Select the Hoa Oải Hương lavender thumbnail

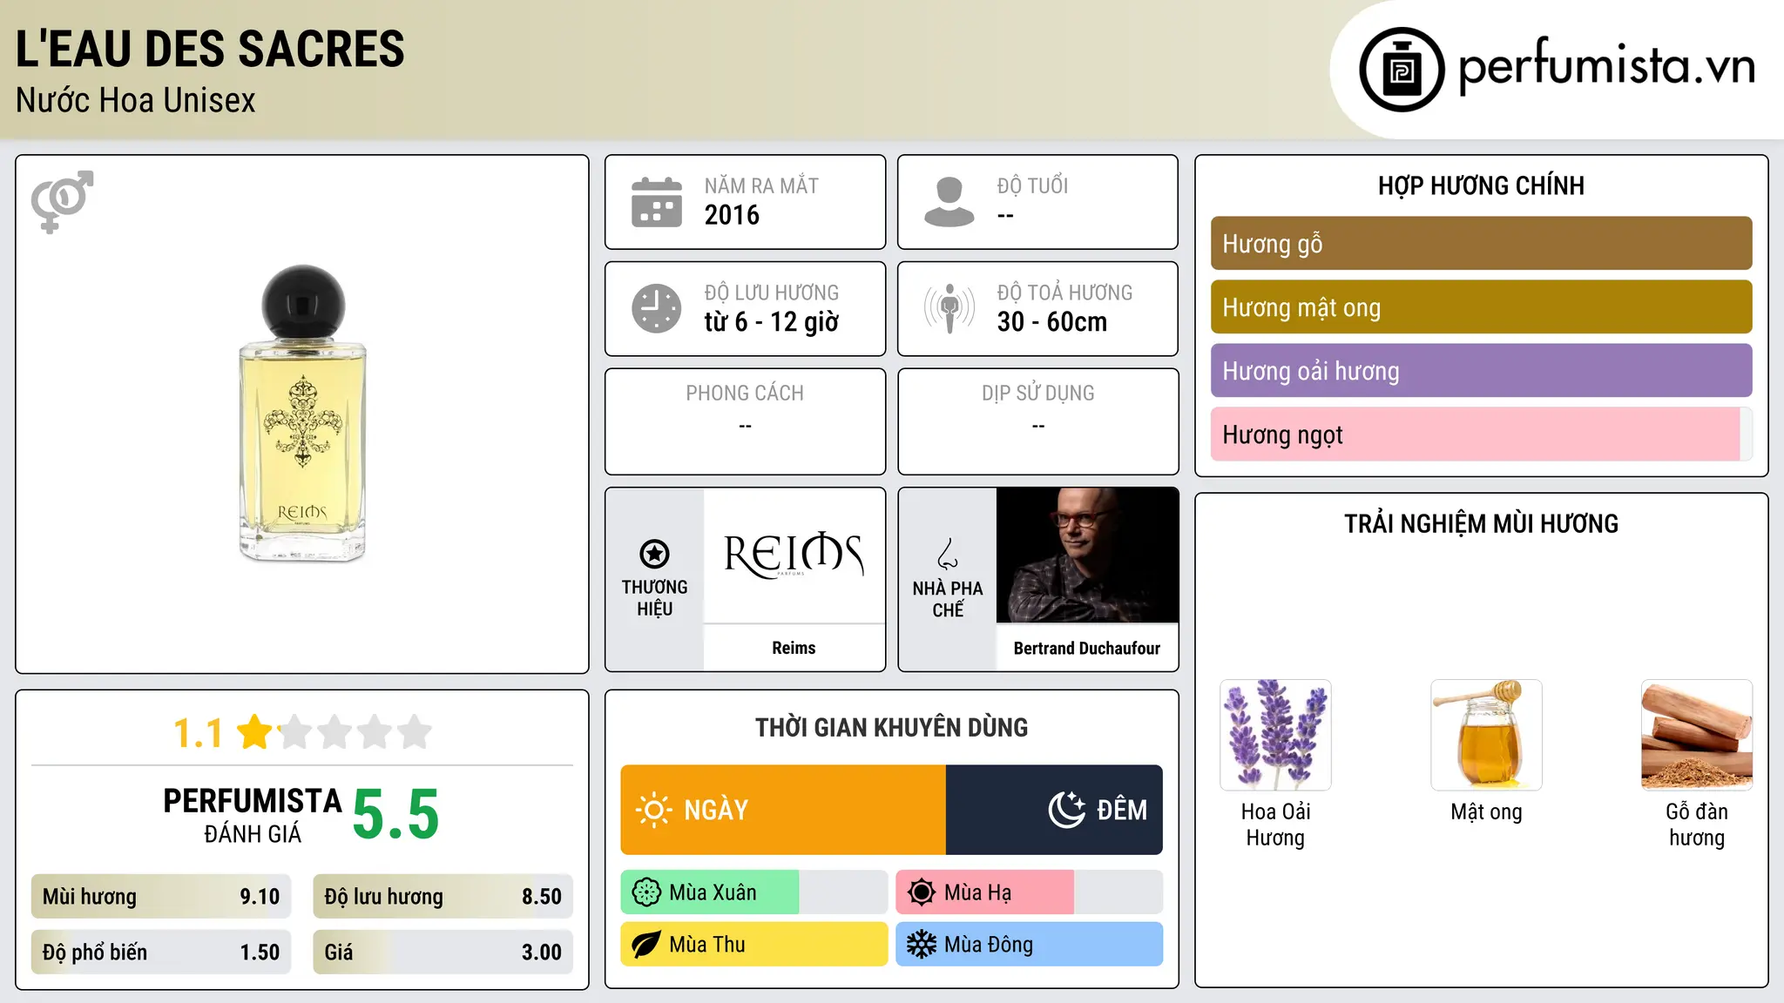(x=1275, y=735)
